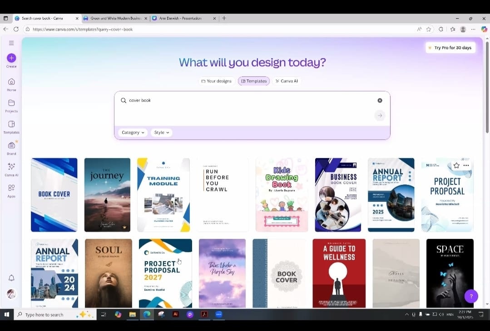Open Apps in the sidebar

click(x=11, y=188)
